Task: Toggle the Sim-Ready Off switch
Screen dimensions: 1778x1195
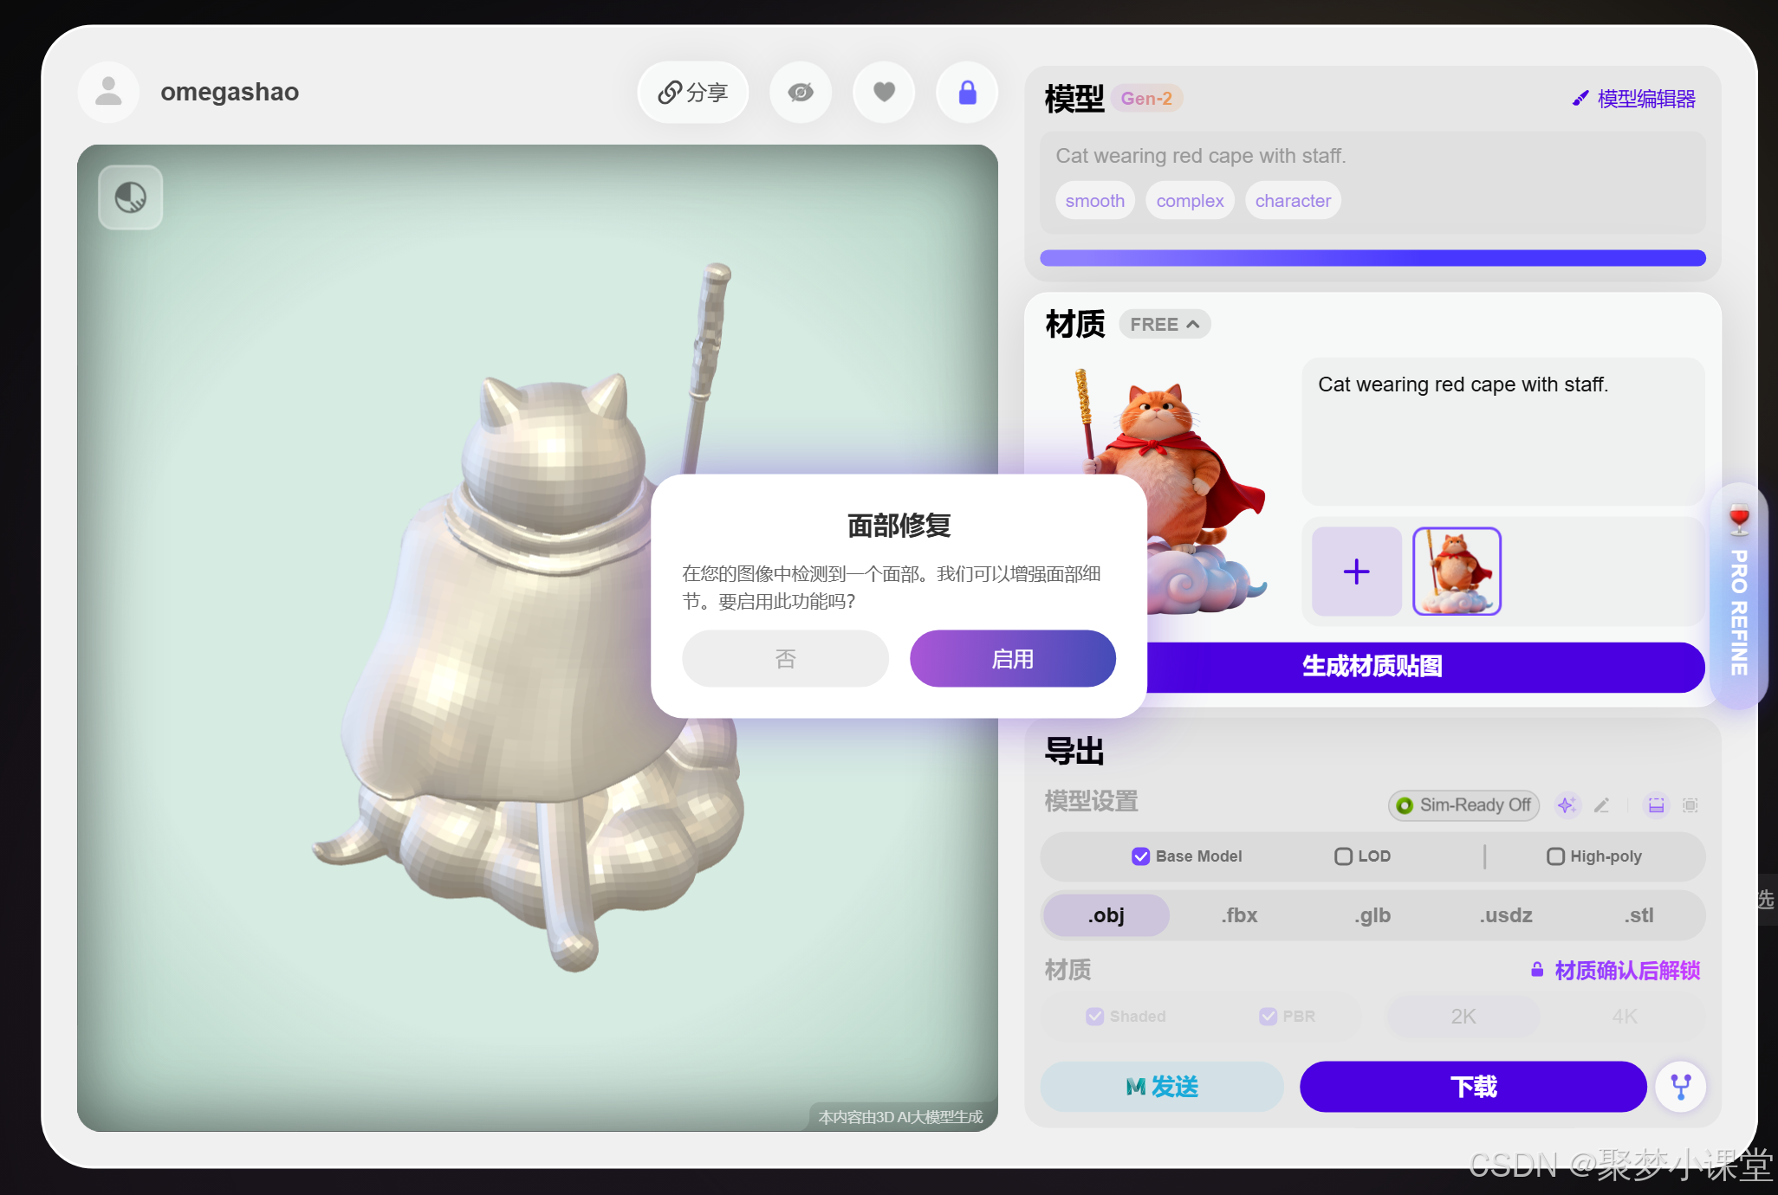Action: coord(1463,805)
